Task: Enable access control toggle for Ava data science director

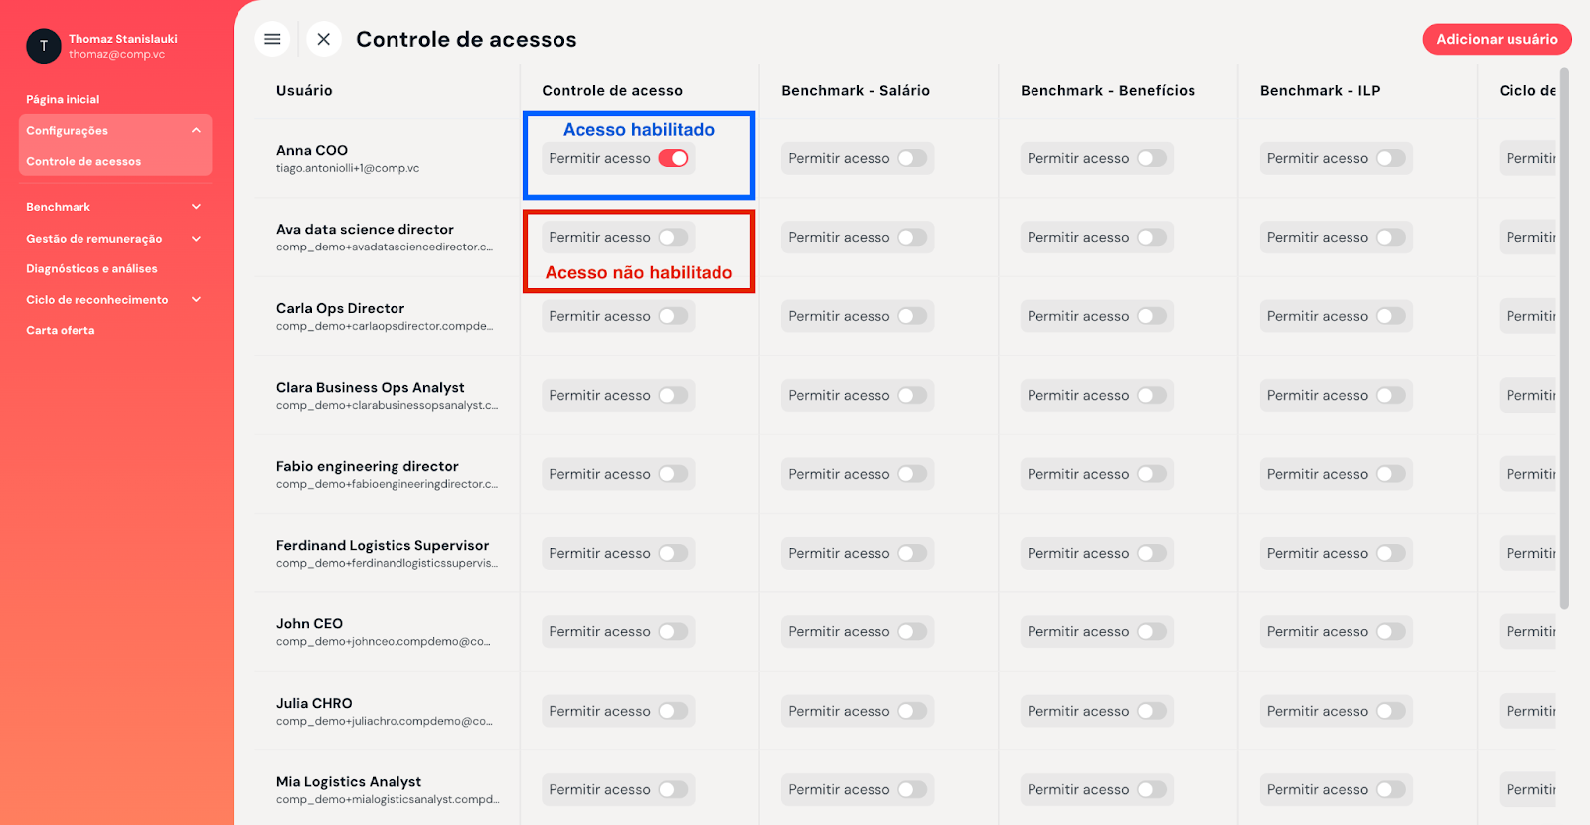Action: (673, 237)
